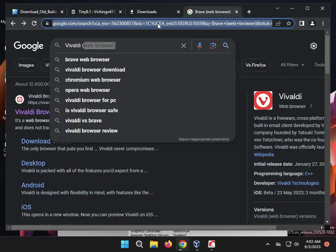336x252 pixels.
Task: Clear the Google search box text
Action: [184, 46]
